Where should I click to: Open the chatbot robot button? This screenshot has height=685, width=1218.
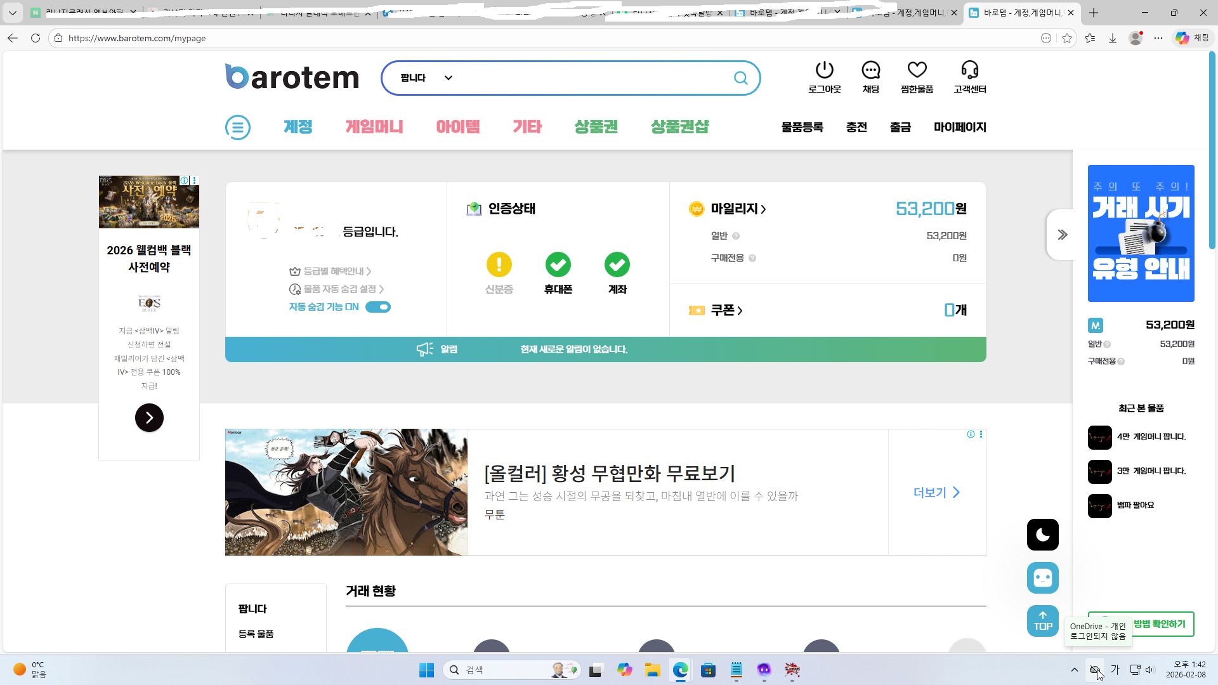point(1043,578)
